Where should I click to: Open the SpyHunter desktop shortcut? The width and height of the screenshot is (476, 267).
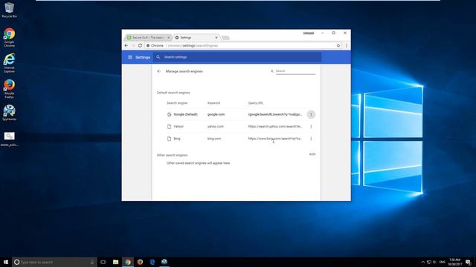pyautogui.click(x=9, y=113)
